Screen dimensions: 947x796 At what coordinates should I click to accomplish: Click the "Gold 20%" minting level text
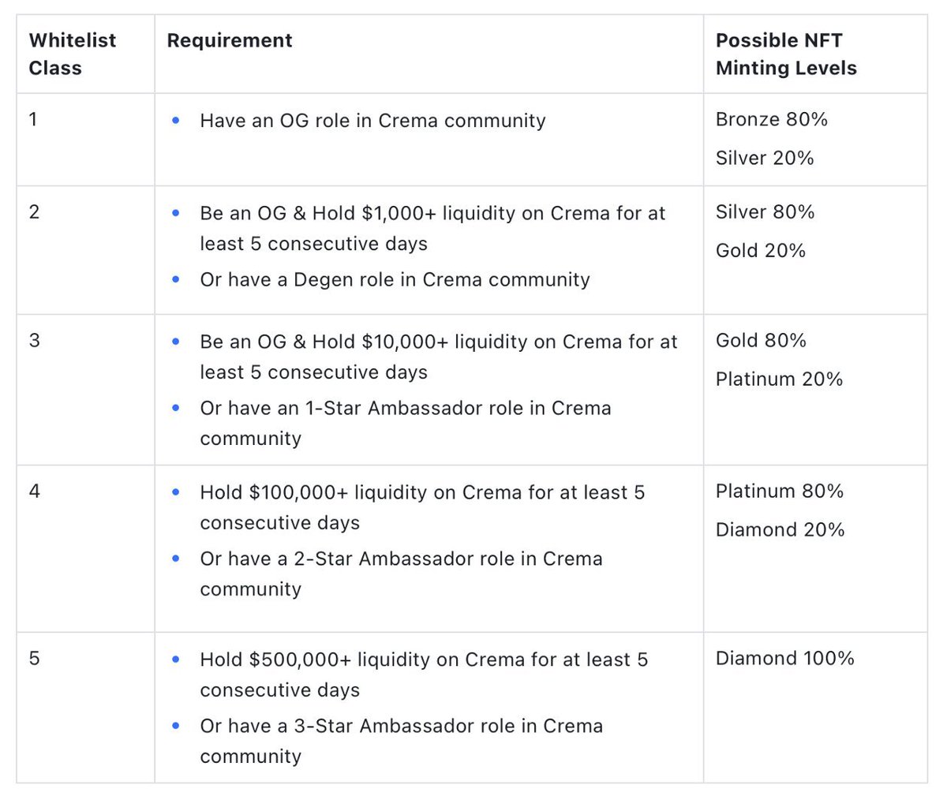click(x=760, y=251)
